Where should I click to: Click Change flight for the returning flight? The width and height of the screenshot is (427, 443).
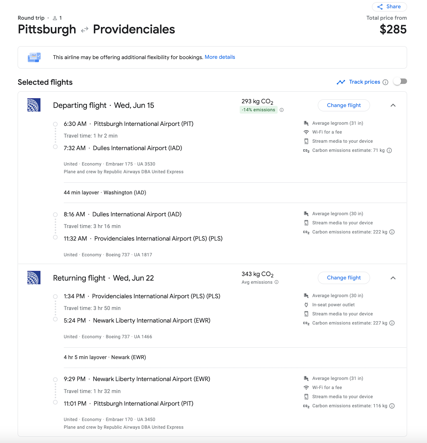[x=344, y=278]
